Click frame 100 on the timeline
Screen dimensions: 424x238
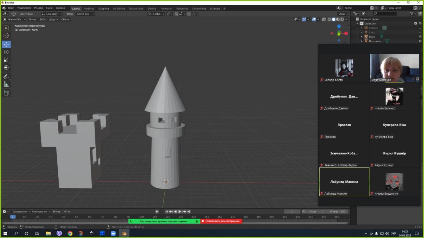pos(141,217)
